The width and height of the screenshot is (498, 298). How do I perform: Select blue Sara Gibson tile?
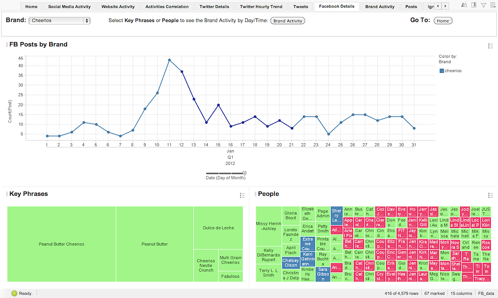coord(323,274)
